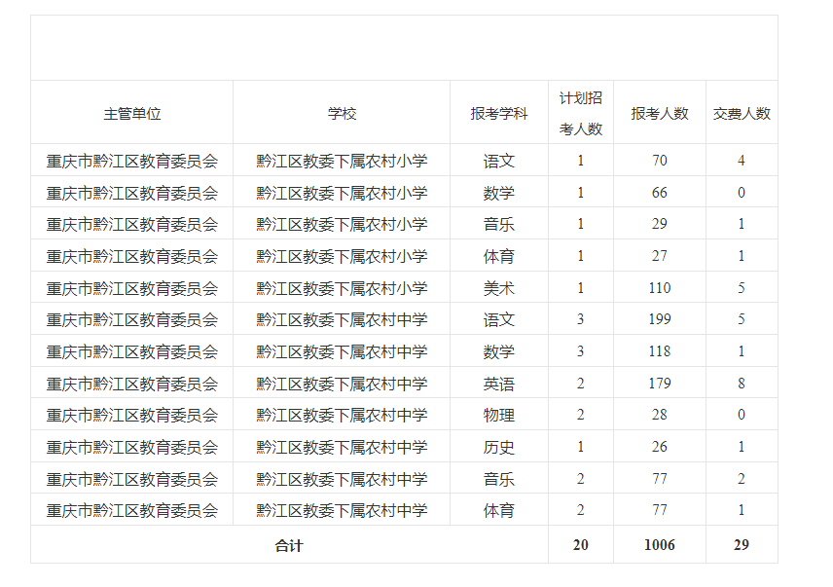Select the cell showing 179 applicants
Viewport: 833px width, 587px height.
[x=659, y=384]
